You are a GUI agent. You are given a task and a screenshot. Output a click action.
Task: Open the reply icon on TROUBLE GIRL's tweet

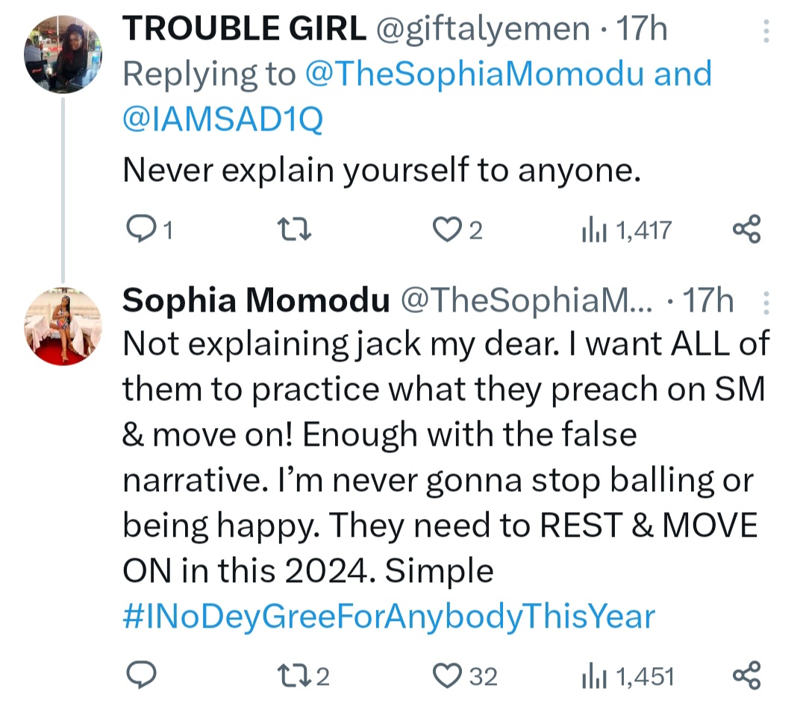pyautogui.click(x=142, y=230)
